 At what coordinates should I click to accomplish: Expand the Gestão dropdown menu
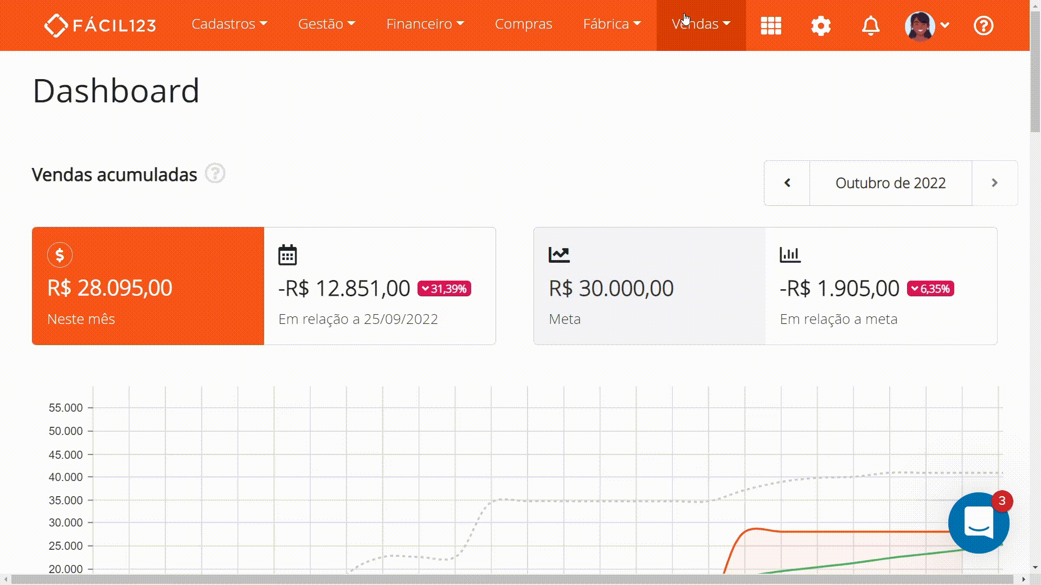point(326,24)
